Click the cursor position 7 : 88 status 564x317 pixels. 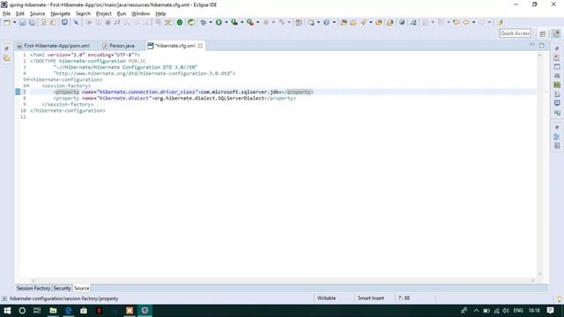404,299
